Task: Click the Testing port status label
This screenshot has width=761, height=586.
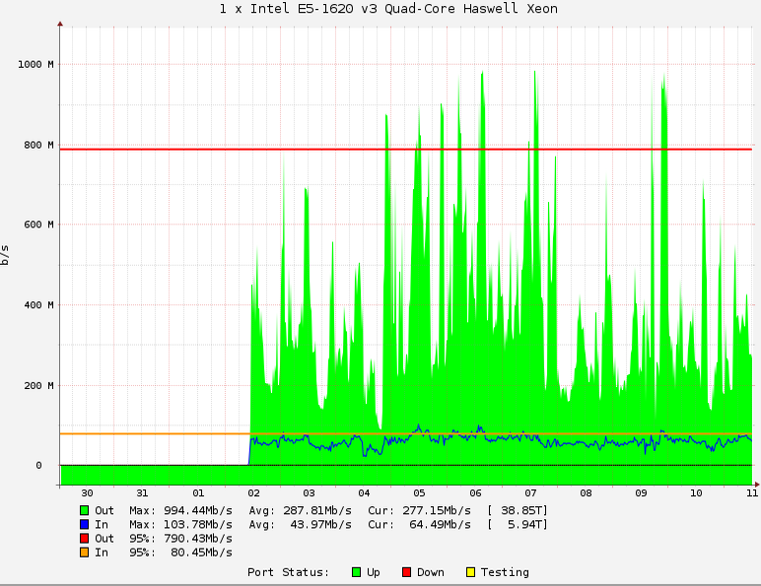Action: (x=505, y=572)
